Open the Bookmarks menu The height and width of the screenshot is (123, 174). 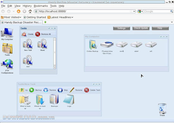(41, 6)
